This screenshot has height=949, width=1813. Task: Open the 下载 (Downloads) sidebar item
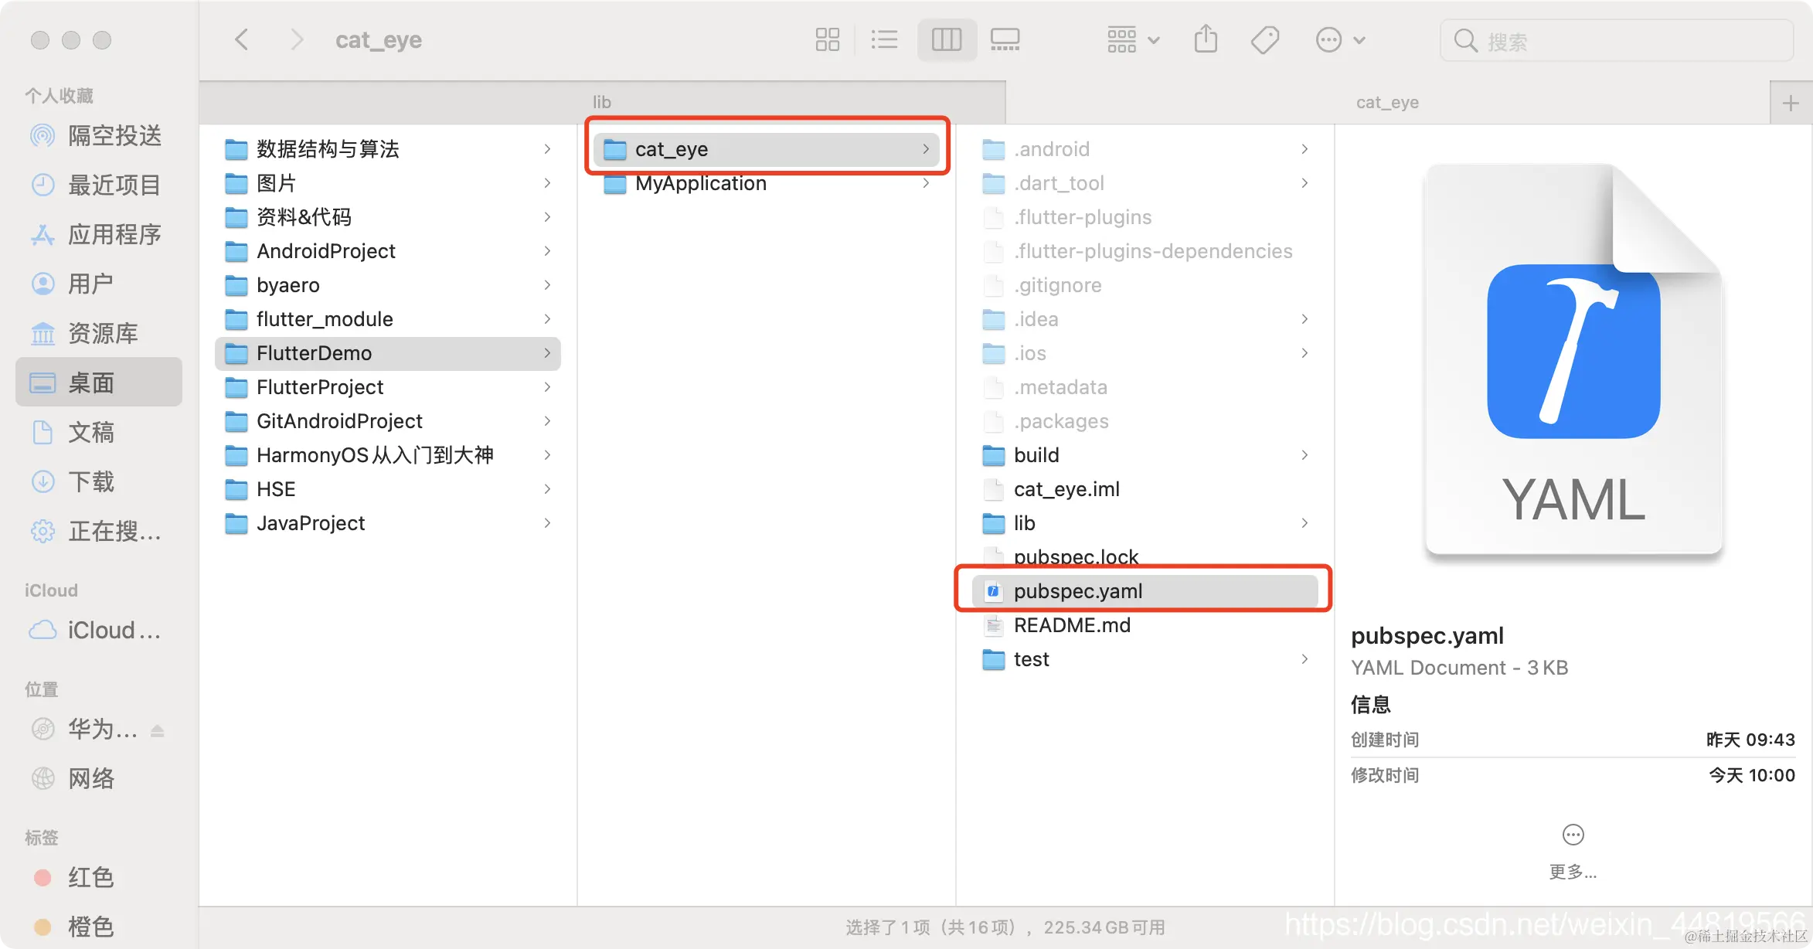(91, 482)
